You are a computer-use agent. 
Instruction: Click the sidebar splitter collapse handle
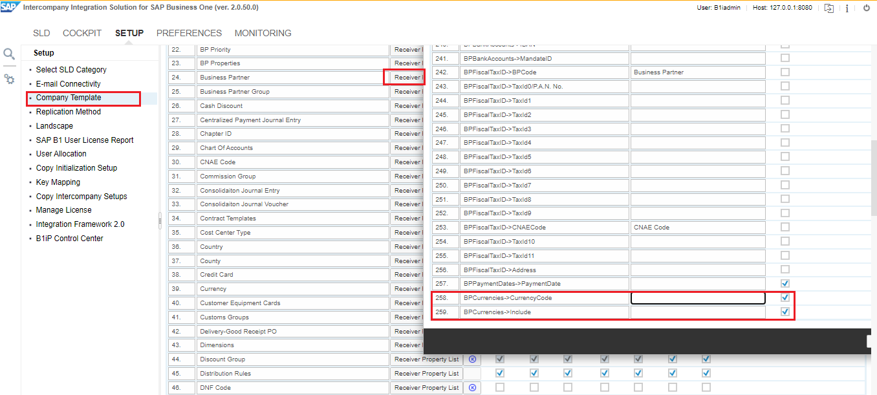point(160,220)
